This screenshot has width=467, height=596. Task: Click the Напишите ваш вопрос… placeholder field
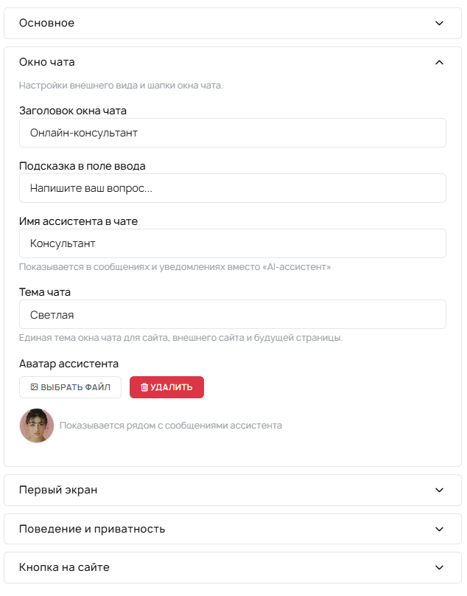point(233,188)
